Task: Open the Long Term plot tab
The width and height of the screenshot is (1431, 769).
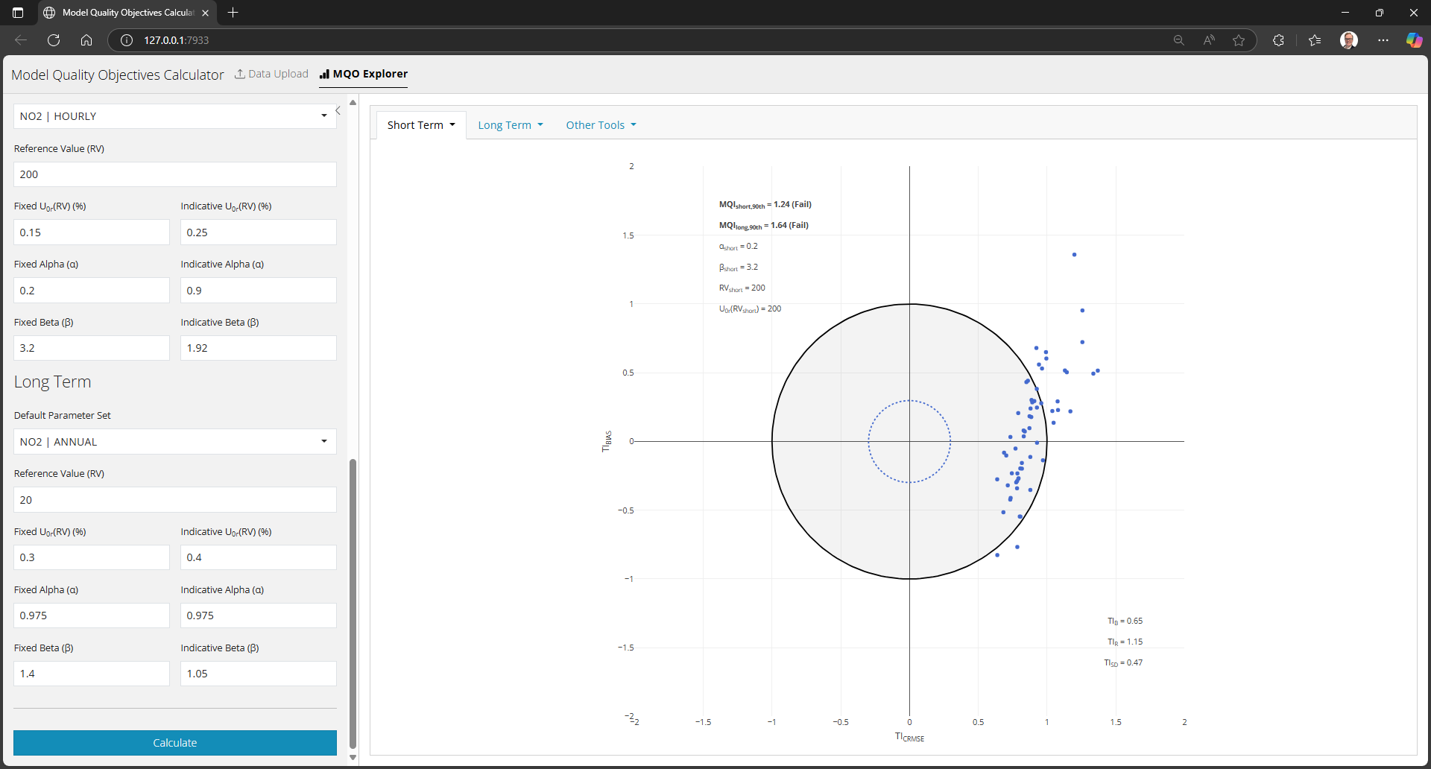Action: [510, 125]
